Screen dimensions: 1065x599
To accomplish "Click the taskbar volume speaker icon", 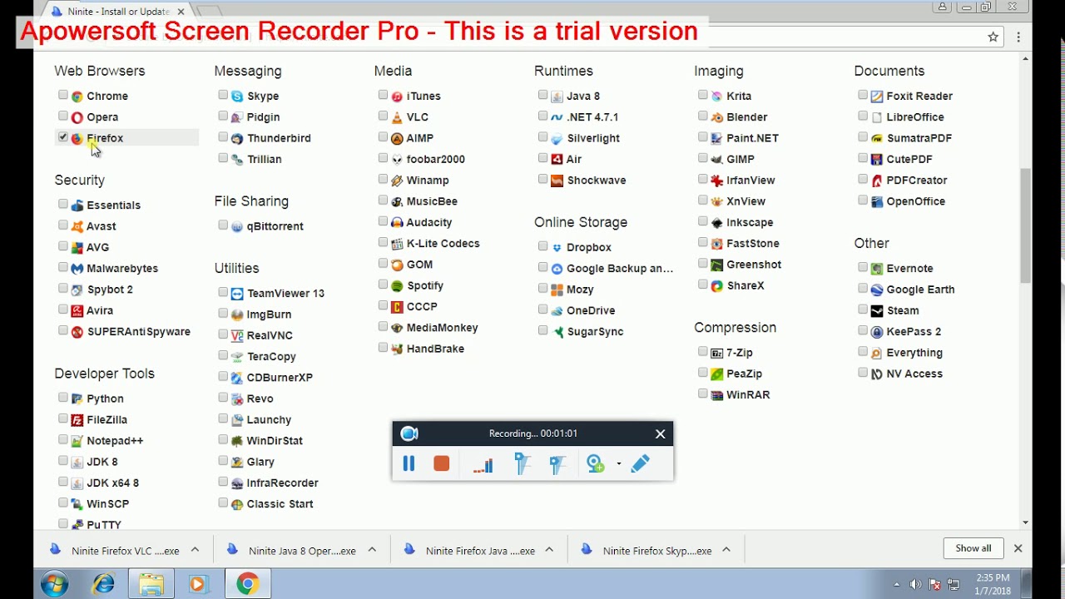I will point(915,585).
